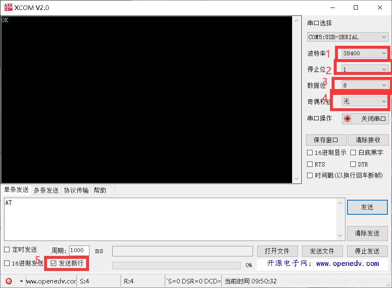Image resolution: width=392 pixels, height=288 pixels.
Task: Enable the 定时发送 checkbox
Action: click(x=7, y=249)
